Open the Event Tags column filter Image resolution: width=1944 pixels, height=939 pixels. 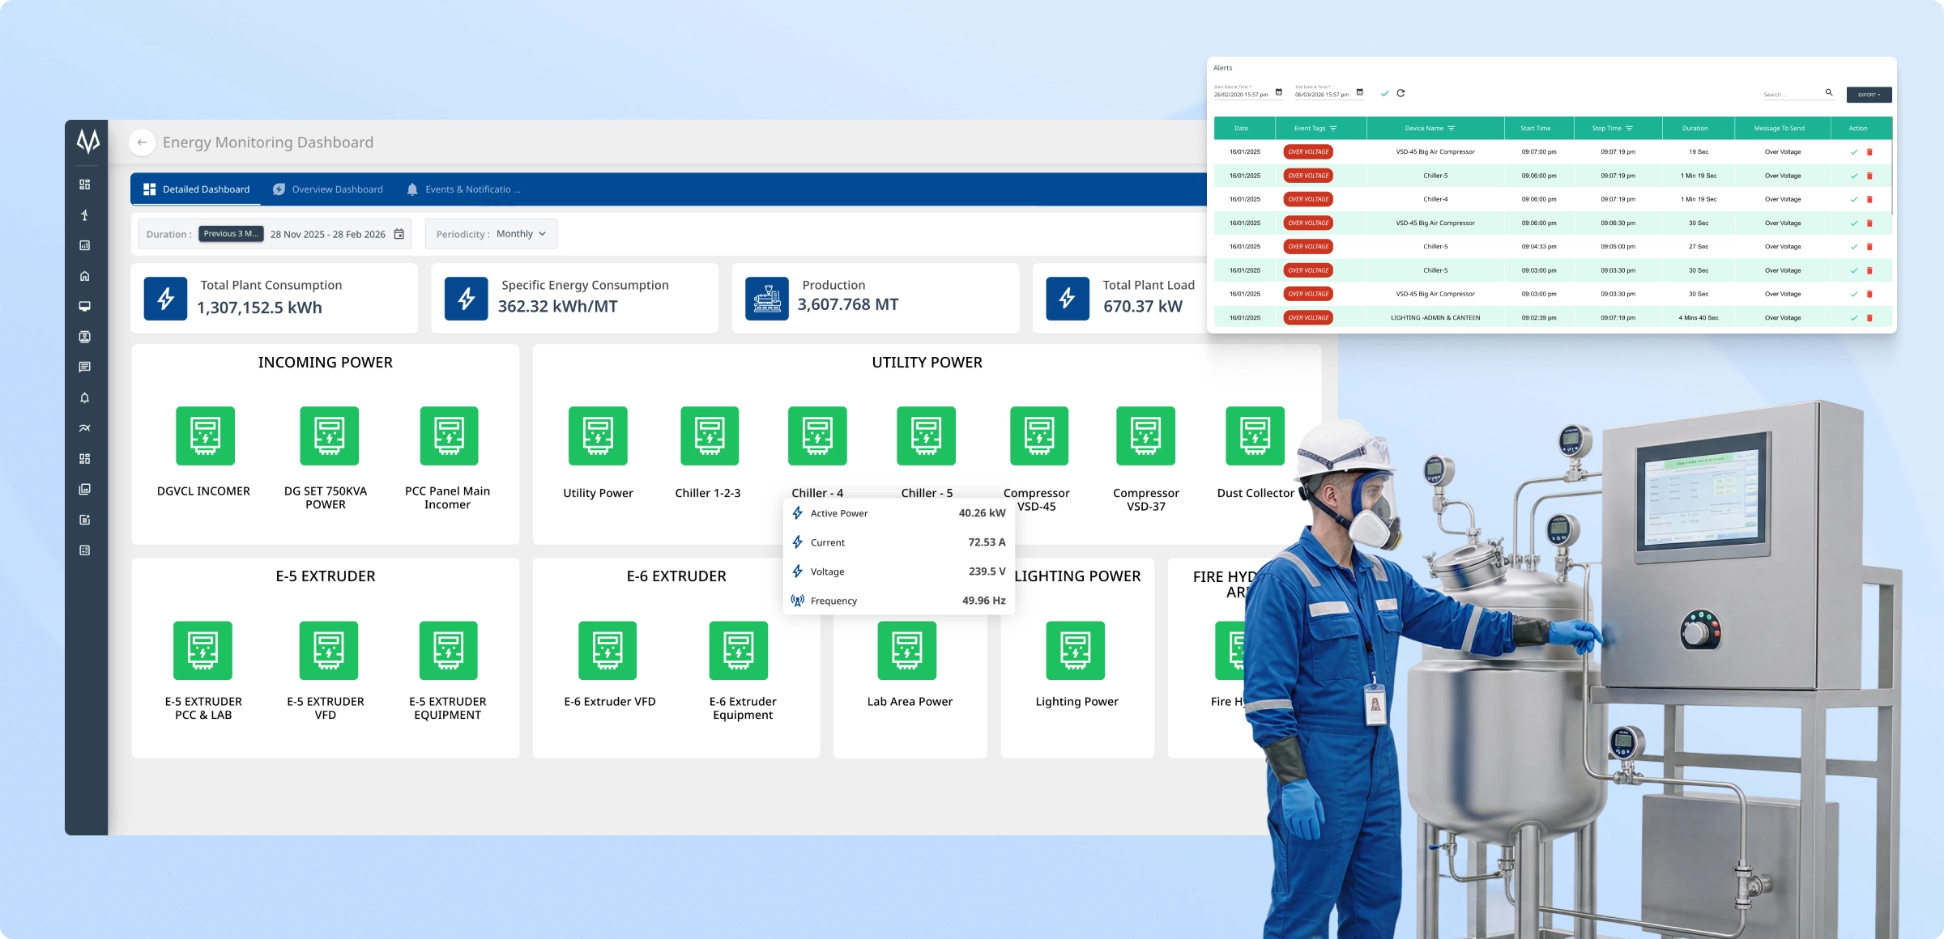[x=1333, y=129]
